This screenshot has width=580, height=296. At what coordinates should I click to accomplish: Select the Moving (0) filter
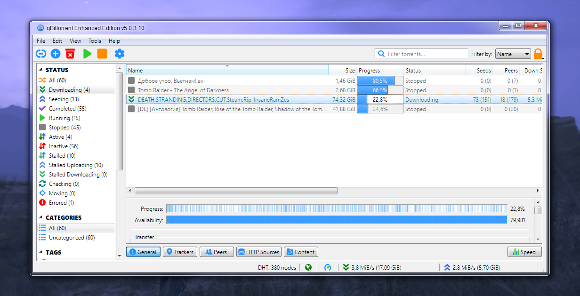(x=76, y=193)
